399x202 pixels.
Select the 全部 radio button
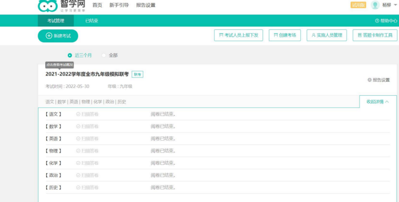[x=104, y=55]
